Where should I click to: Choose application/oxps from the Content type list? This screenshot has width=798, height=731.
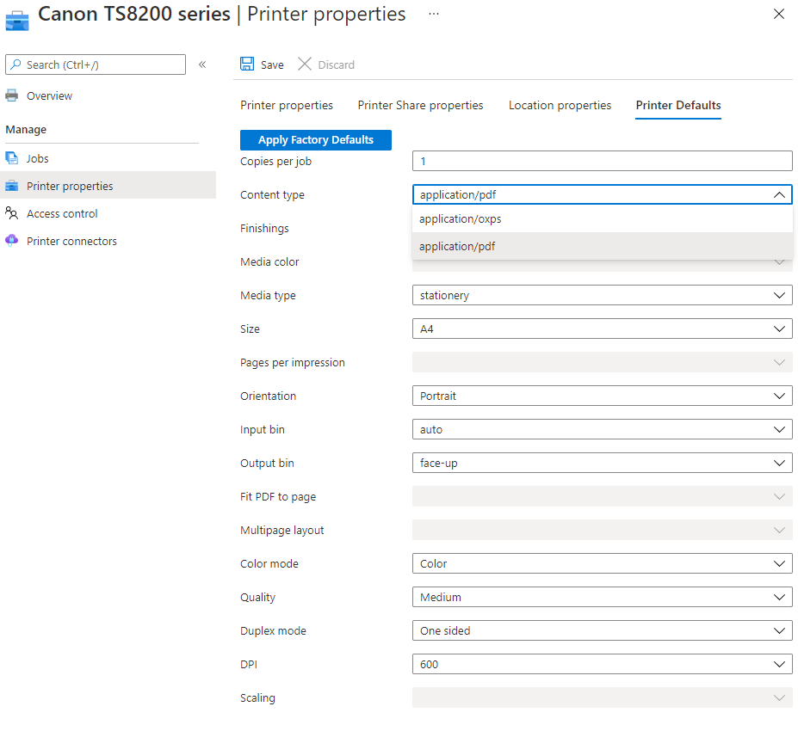[602, 219]
